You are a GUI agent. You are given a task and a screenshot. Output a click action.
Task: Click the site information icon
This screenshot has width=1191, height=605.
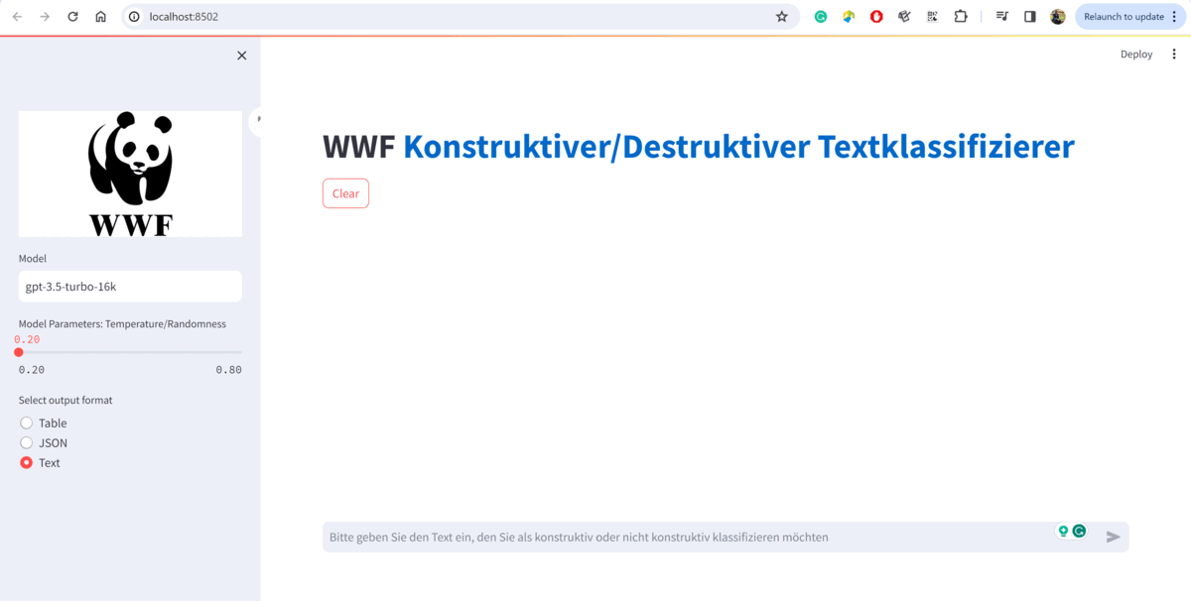point(134,17)
